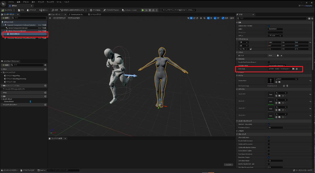Save the blueprint with 保存 button
315x173 pixels.
[21, 10]
